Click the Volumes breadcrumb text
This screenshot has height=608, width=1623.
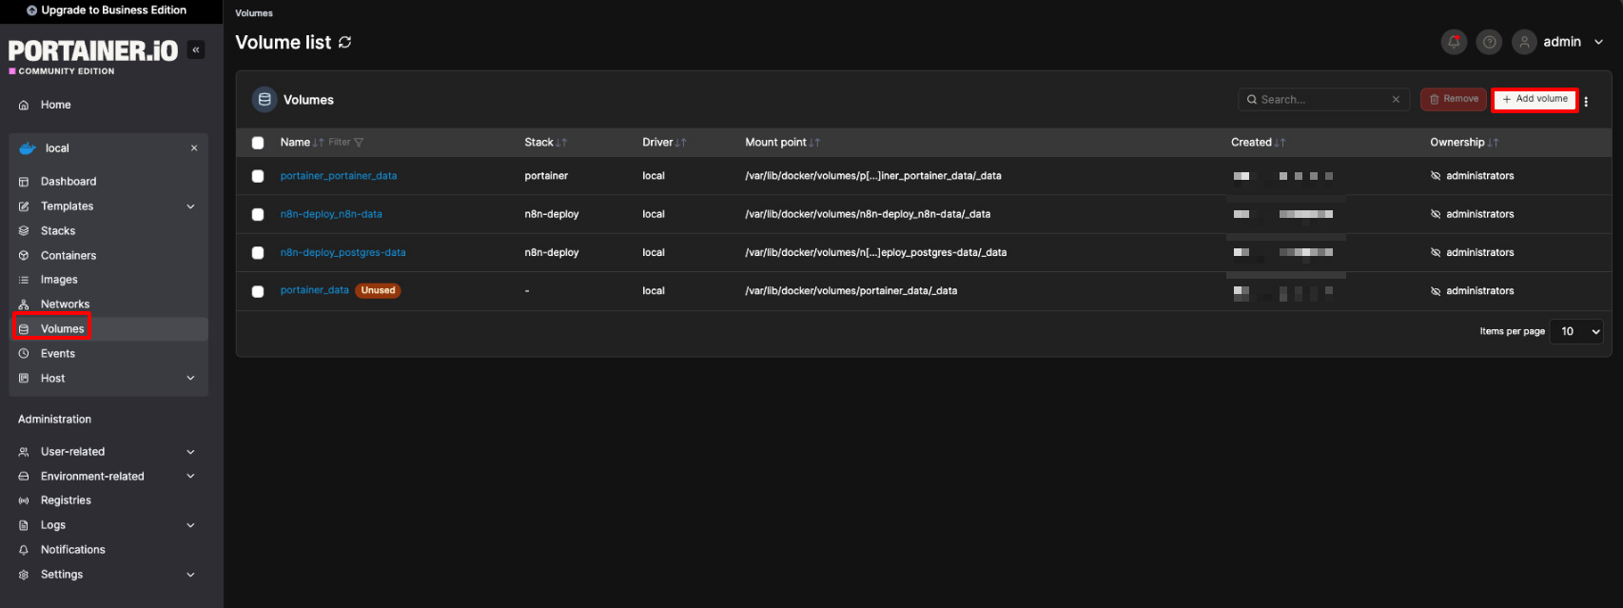click(x=254, y=13)
